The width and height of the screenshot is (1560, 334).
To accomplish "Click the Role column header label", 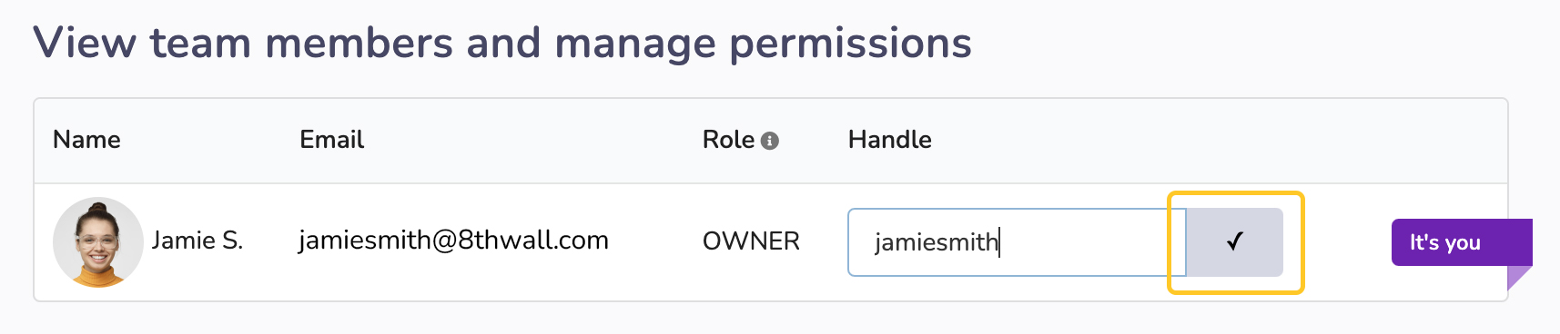I will coord(728,140).
